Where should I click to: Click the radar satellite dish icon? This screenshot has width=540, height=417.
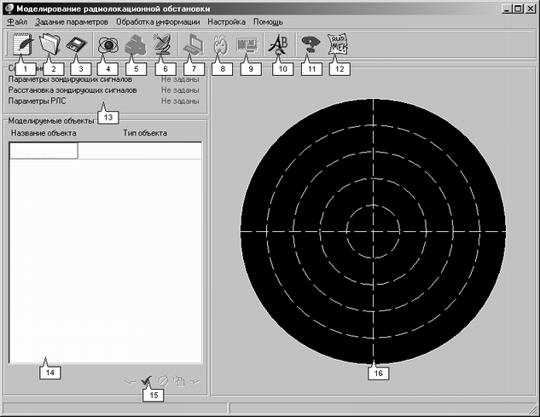tap(162, 43)
